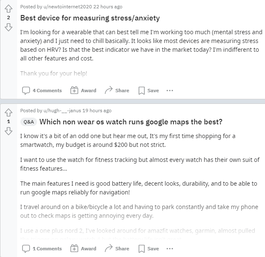Visit user u/hugh-__-janus profile
The width and height of the screenshot is (265, 257).
click(x=58, y=111)
